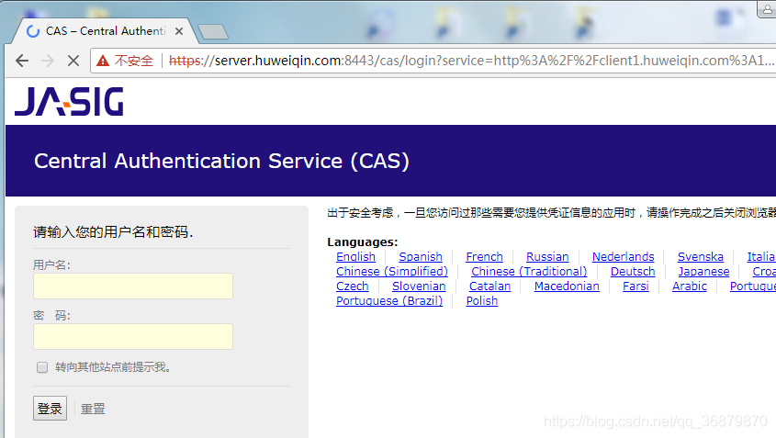Viewport: 776px width, 438px height.
Task: Click the 请输入您的用户名和密码 heading
Action: click(113, 231)
